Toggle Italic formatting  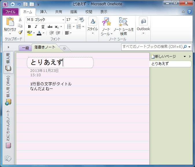(x=36, y=26)
